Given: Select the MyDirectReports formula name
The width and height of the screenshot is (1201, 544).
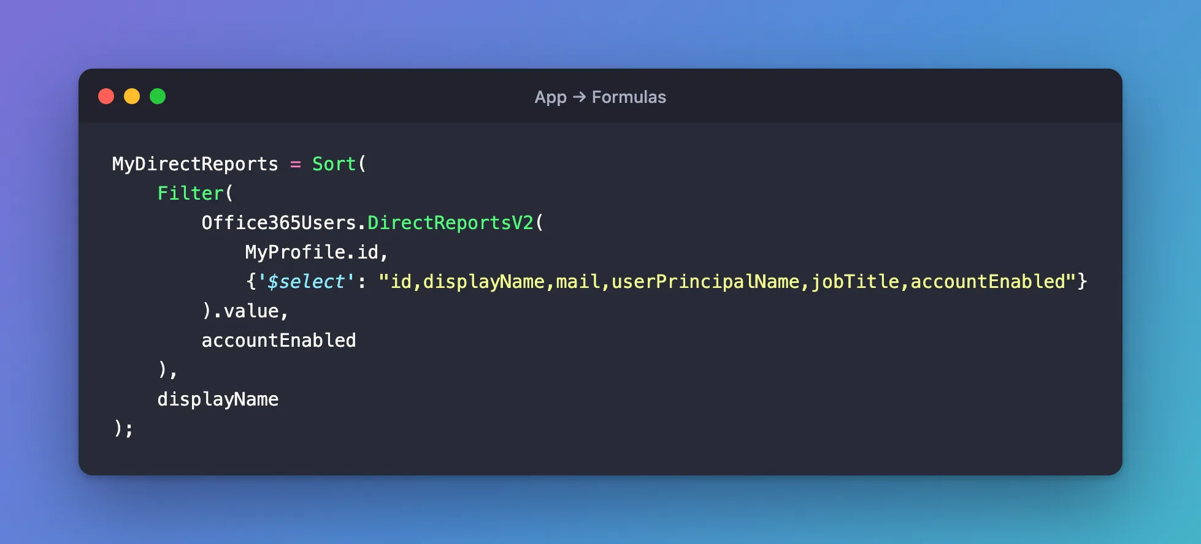Looking at the screenshot, I should coord(195,164).
